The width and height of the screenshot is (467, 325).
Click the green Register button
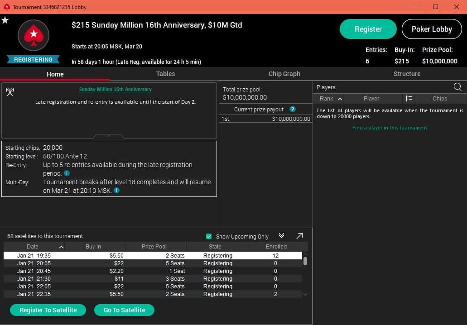point(368,29)
